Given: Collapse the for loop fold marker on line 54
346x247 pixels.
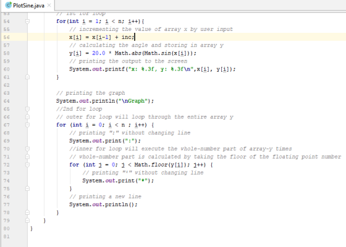Looking at the screenshot, I should tap(27, 21).
